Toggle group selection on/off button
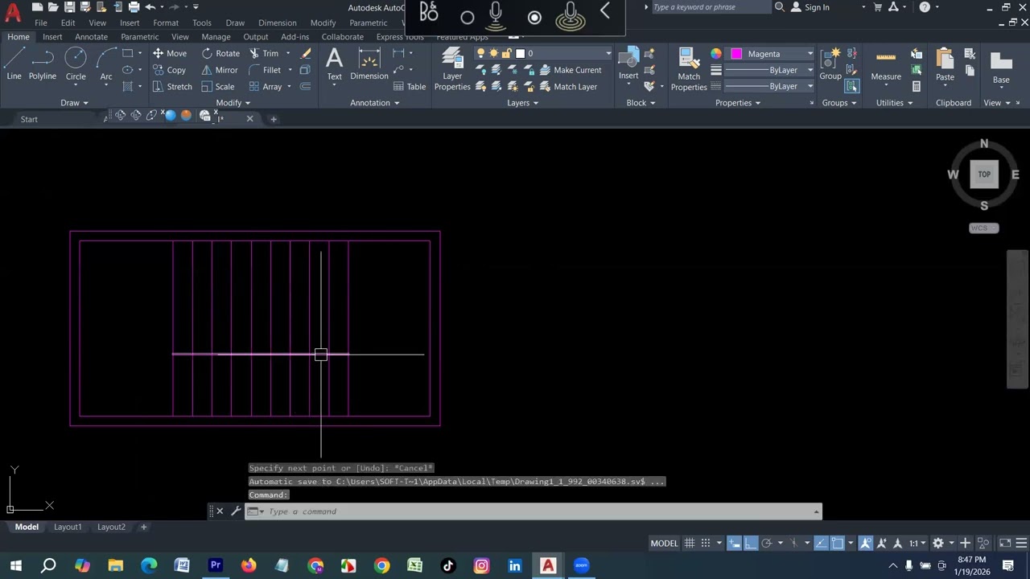Viewport: 1030px width, 579px height. [852, 87]
